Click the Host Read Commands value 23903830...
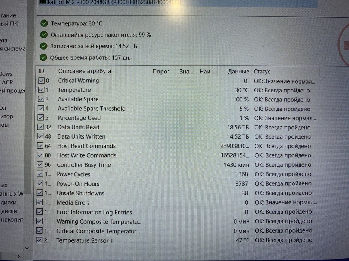 [235, 146]
